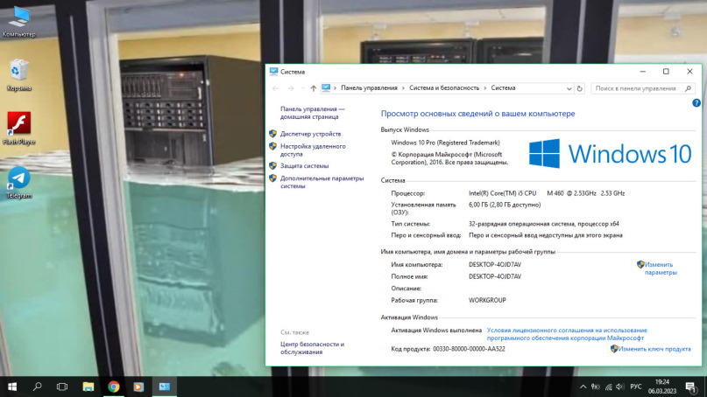Image resolution: width=707 pixels, height=397 pixels.
Task: Click Изменить ключ продукта link
Action: pyautogui.click(x=654, y=349)
